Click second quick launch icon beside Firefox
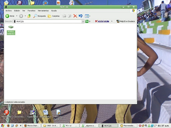This screenshot has height=128, width=171. point(12,126)
